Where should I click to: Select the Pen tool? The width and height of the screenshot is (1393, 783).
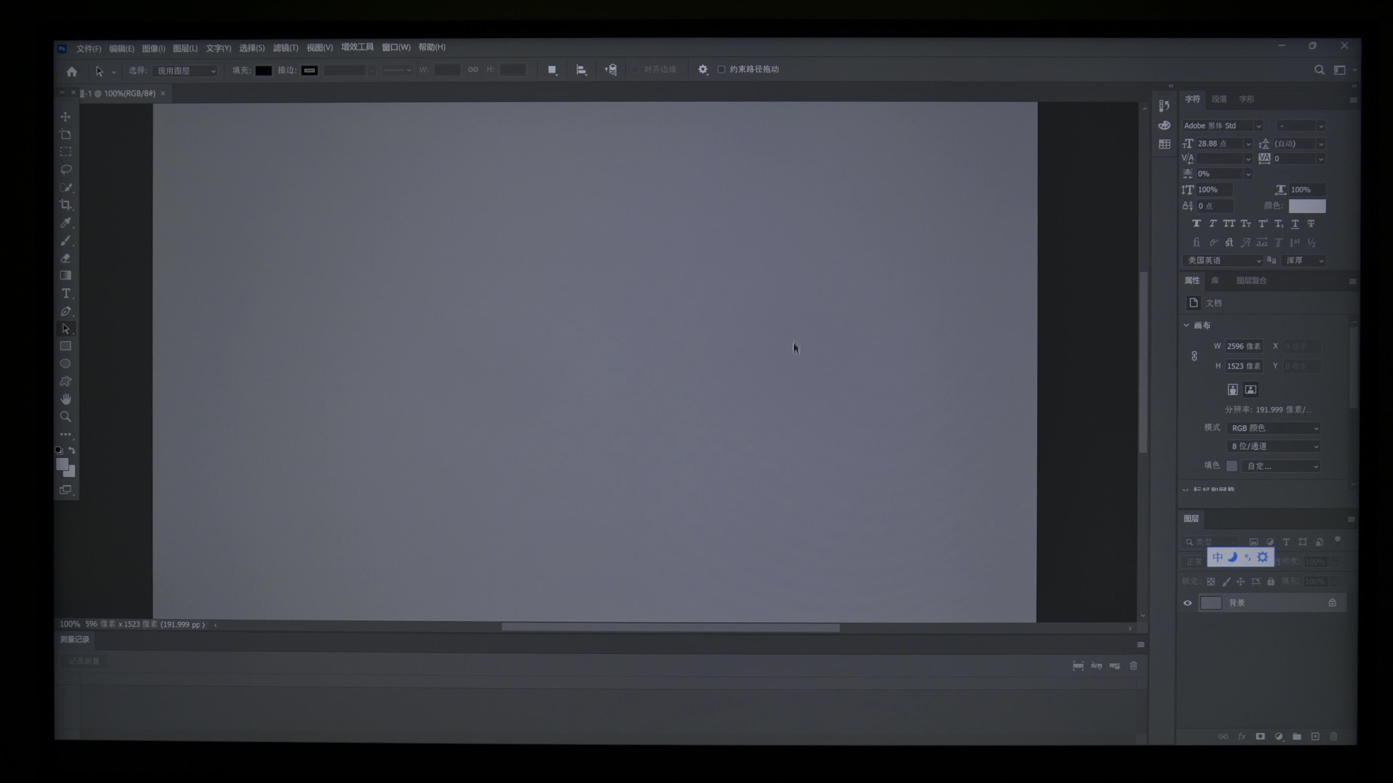pyautogui.click(x=66, y=311)
